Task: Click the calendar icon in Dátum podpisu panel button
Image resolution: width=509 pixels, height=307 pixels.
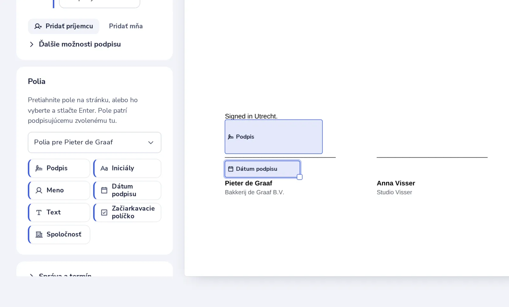Action: pyautogui.click(x=104, y=190)
